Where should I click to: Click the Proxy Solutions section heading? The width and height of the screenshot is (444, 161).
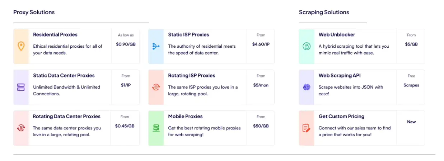34,12
